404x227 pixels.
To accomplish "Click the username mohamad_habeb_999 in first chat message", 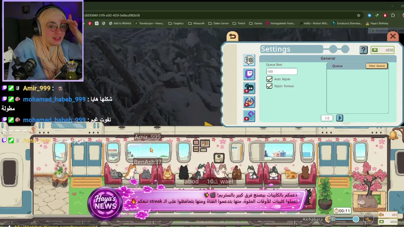I will point(54,99).
